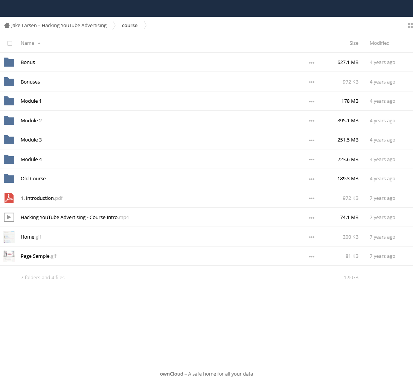Open more actions for Module 3

click(312, 140)
